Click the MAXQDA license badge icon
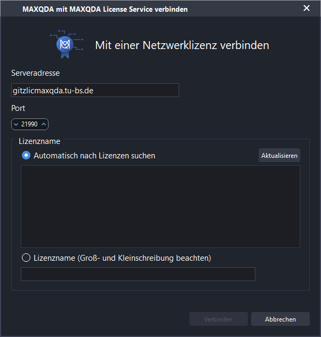This screenshot has width=321, height=337. 67,44
